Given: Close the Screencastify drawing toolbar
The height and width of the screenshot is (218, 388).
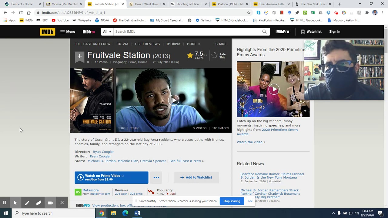Looking at the screenshot, I should pyautogui.click(x=62, y=203).
